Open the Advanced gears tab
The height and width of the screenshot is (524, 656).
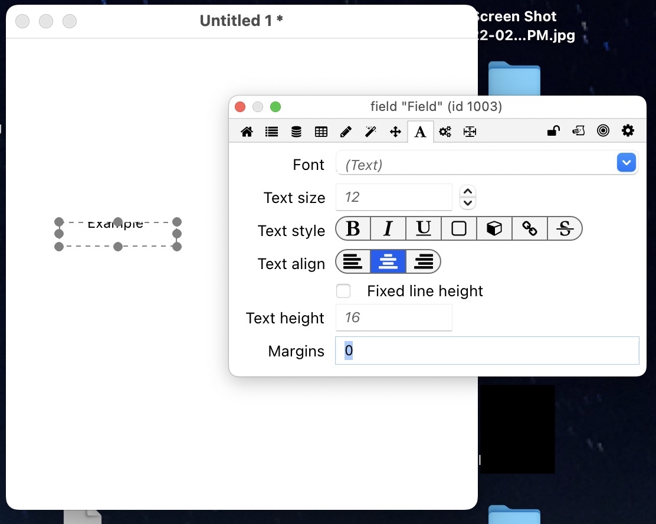click(x=445, y=132)
